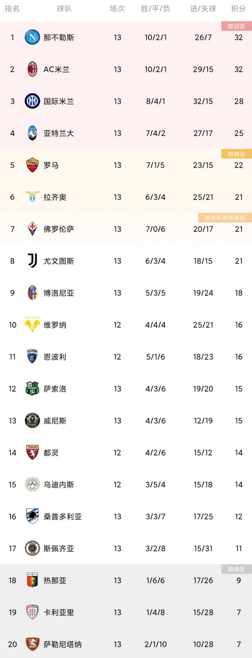The width and height of the screenshot is (252, 658).
Task: Click the 胜/平/负 column header
Action: tap(155, 9)
